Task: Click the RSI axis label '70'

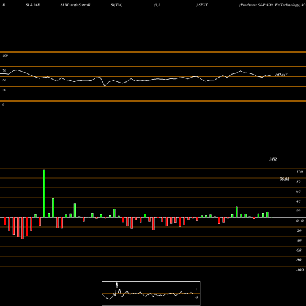Action: pos(4,70)
